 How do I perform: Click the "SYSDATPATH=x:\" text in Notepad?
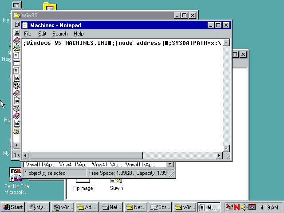tap(197, 43)
